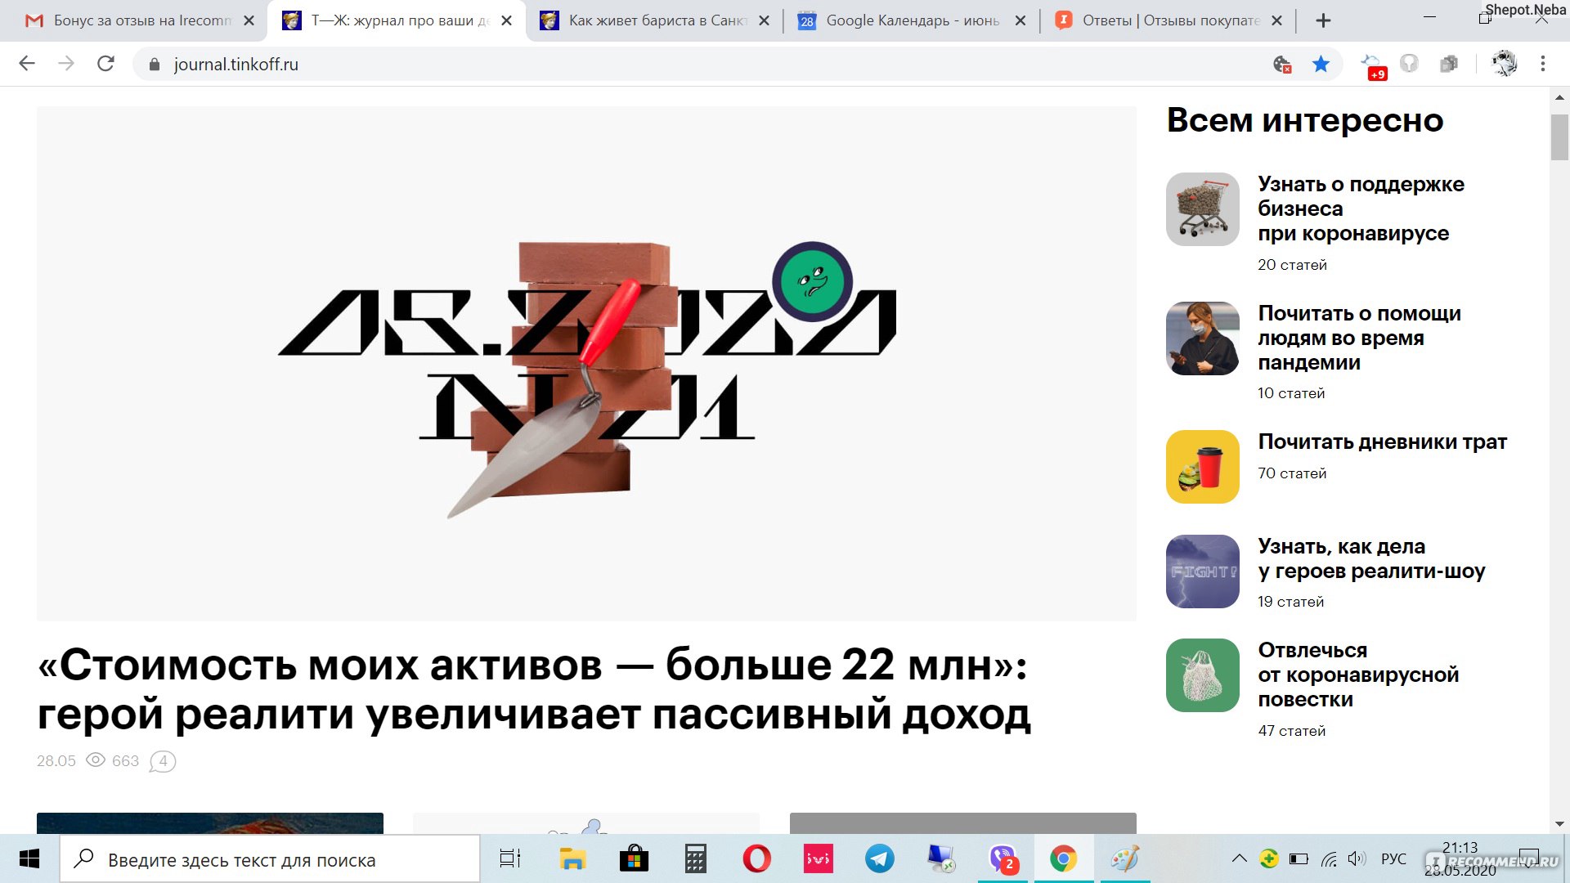
Task: Click the page scrollbar down arrow
Action: 1559,824
